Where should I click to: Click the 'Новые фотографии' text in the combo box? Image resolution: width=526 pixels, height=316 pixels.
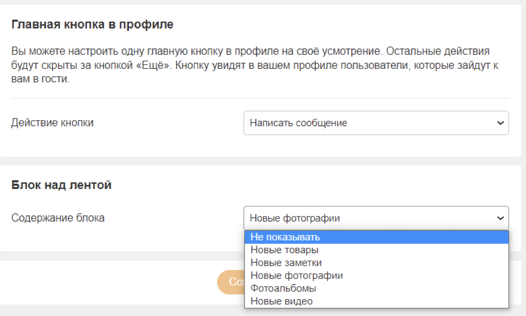[295, 218]
